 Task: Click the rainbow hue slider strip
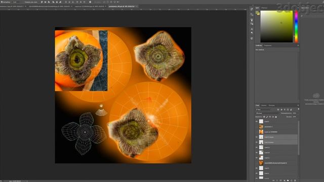296,26
